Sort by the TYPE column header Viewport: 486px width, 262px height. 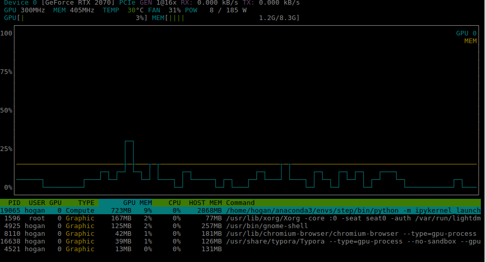(x=86, y=203)
